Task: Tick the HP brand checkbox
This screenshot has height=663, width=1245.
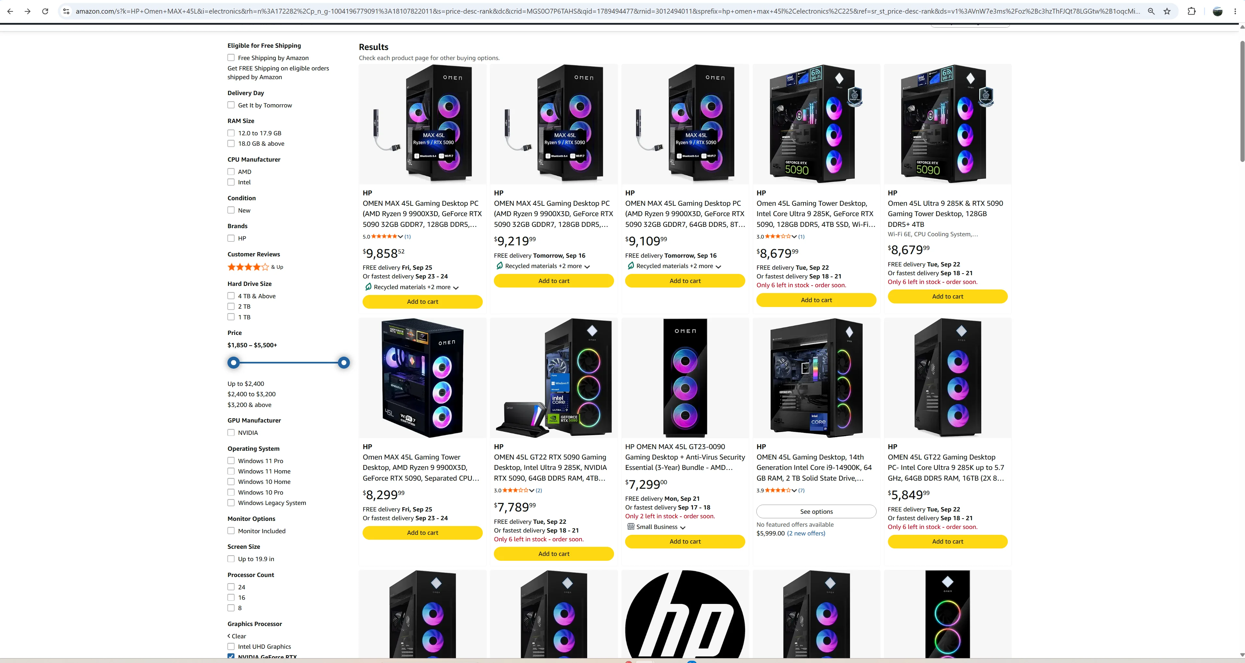Action: [231, 239]
